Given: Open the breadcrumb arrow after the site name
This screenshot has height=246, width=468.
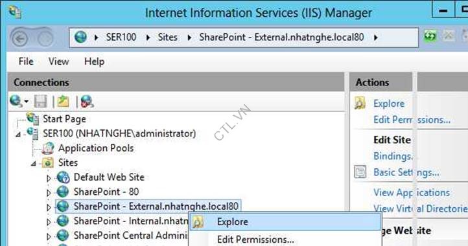Looking at the screenshot, I should click(376, 38).
